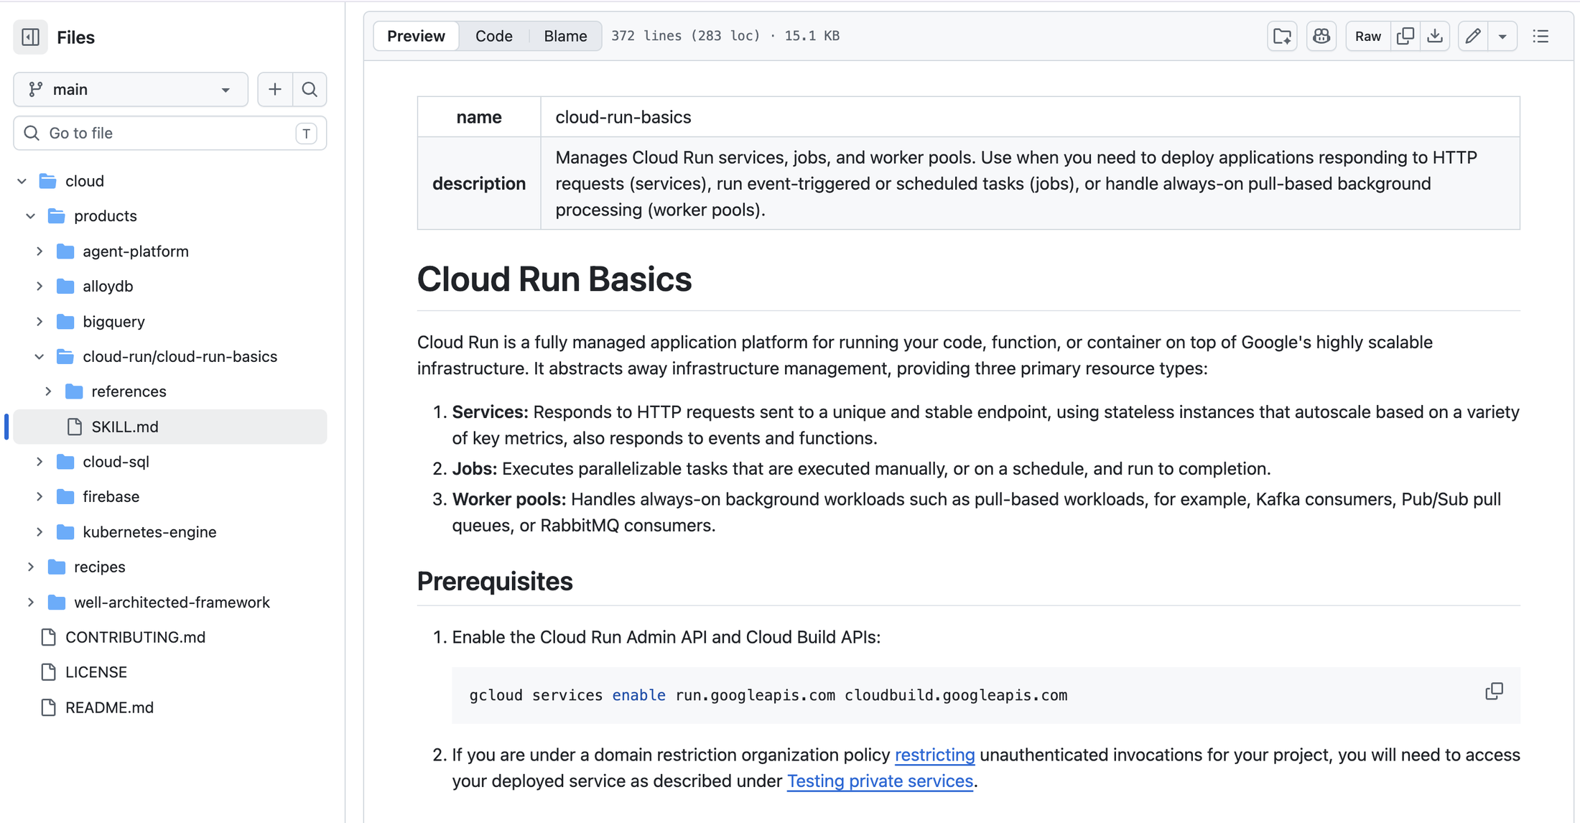Open the main branch dropdown
This screenshot has height=823, width=1580.
[131, 89]
